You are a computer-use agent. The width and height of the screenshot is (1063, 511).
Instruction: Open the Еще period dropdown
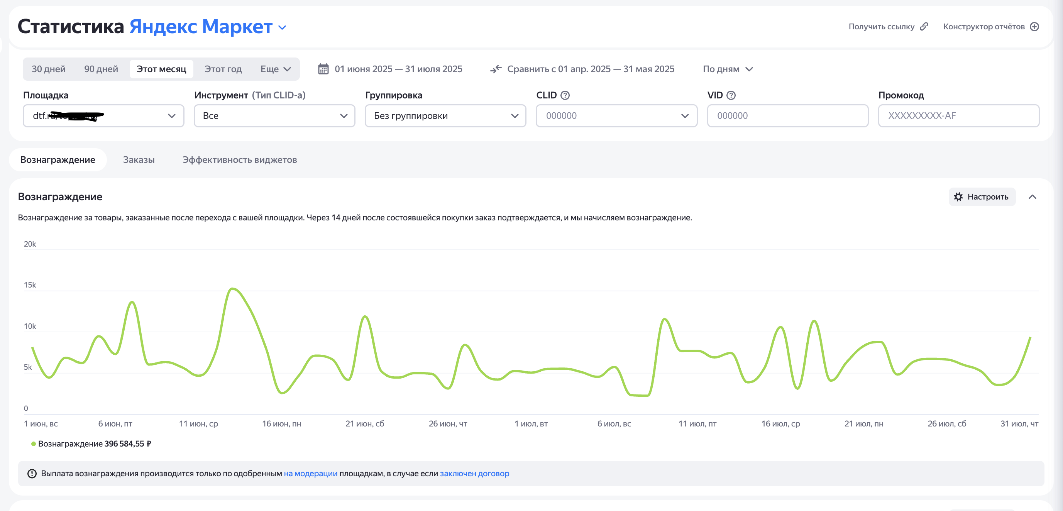point(276,69)
